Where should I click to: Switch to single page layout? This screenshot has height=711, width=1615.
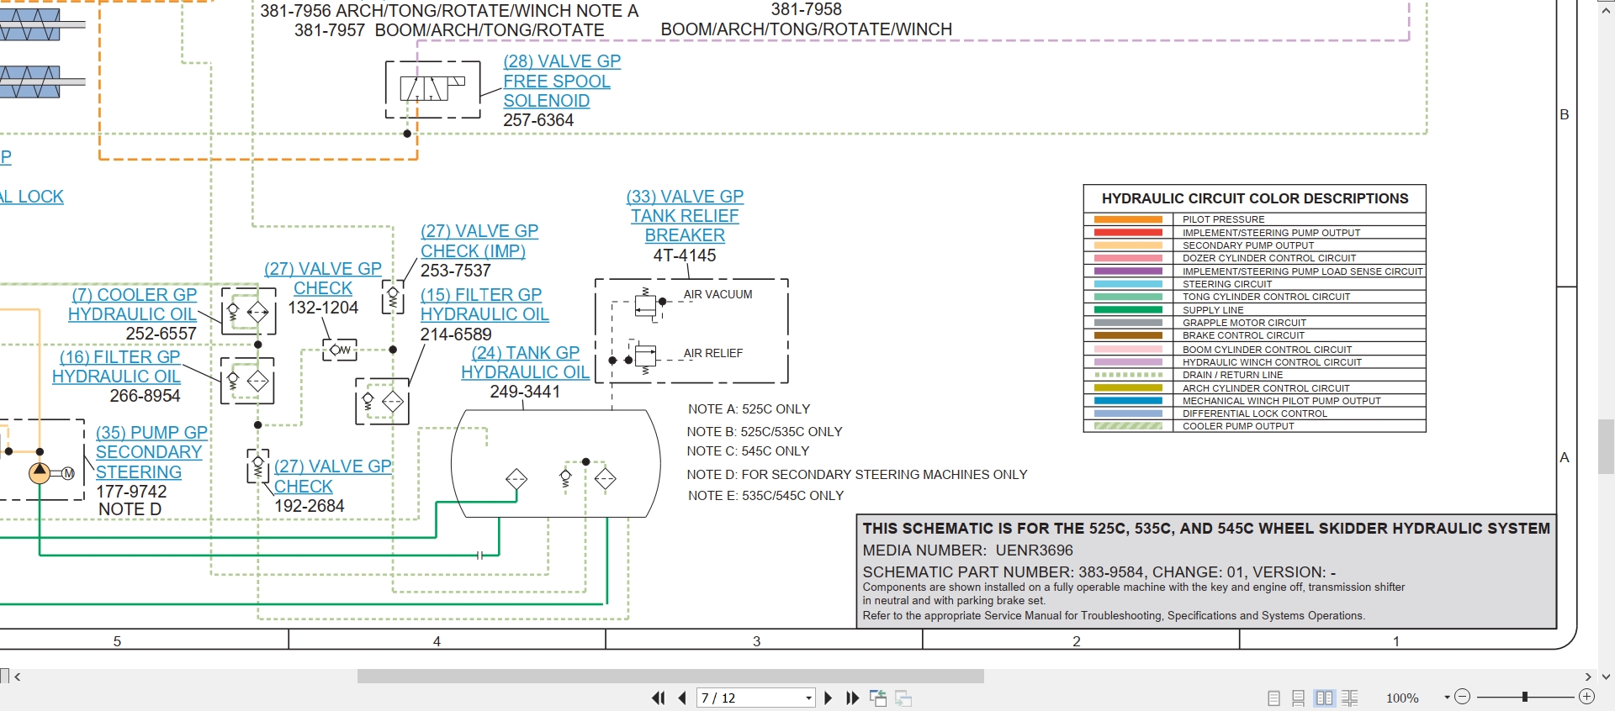1273,698
